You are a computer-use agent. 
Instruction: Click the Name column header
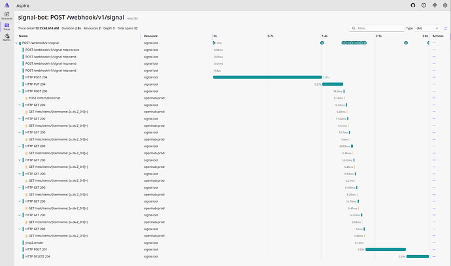[x=24, y=36]
